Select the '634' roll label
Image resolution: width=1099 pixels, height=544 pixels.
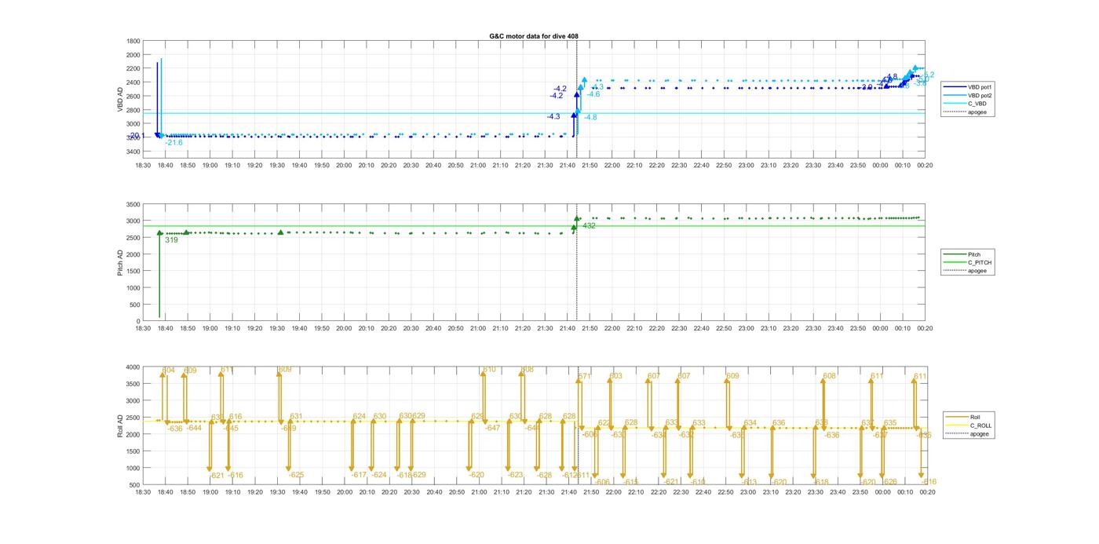pos(750,423)
